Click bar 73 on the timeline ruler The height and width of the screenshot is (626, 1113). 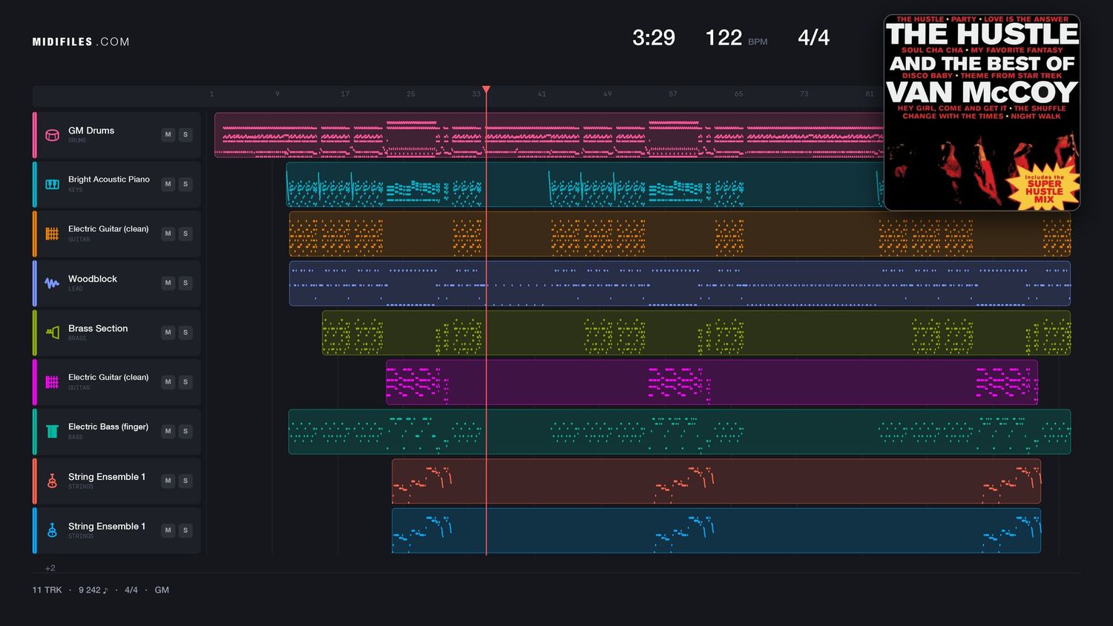click(804, 94)
